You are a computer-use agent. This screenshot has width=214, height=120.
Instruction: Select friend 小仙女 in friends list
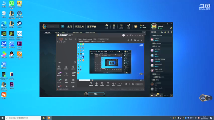161,39
